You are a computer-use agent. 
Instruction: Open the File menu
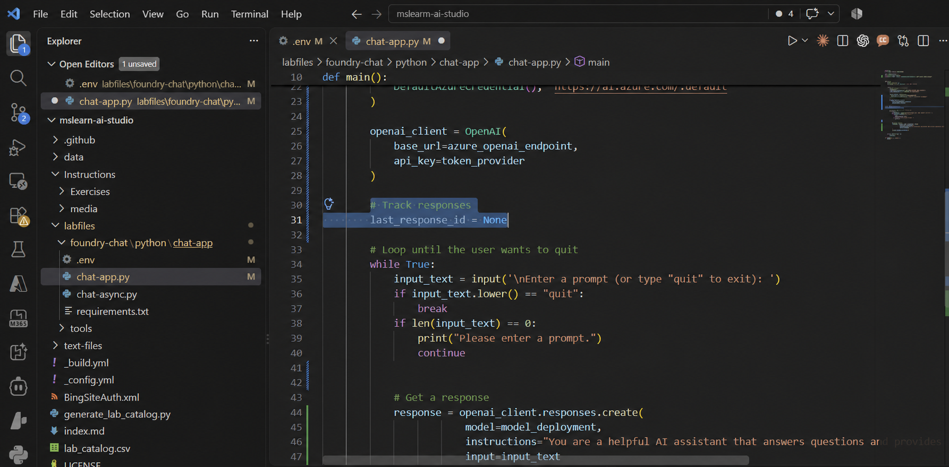(40, 14)
